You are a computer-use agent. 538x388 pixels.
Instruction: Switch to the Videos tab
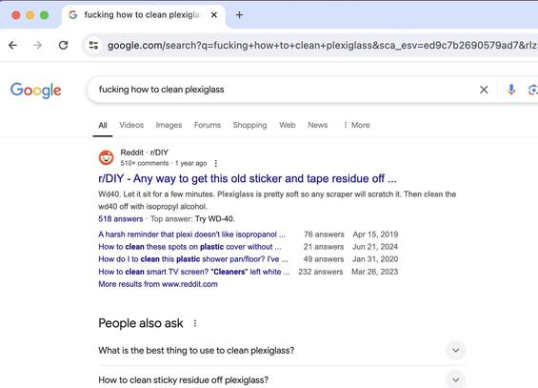[131, 125]
